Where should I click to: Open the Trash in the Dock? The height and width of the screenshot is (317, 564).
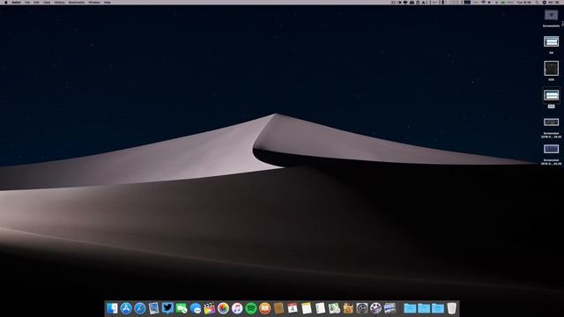click(x=452, y=308)
